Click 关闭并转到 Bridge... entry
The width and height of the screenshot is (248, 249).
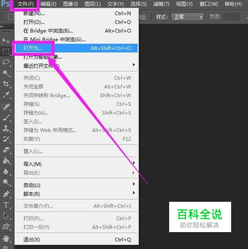[76, 95]
